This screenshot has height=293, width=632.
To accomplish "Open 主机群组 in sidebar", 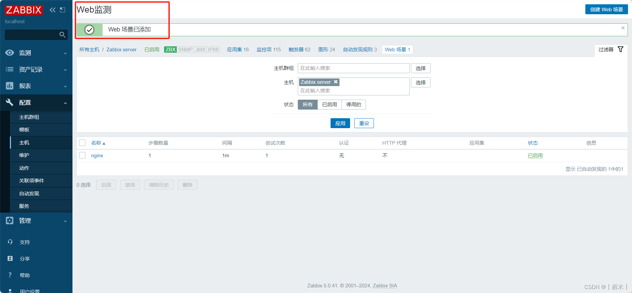I will click(41, 117).
